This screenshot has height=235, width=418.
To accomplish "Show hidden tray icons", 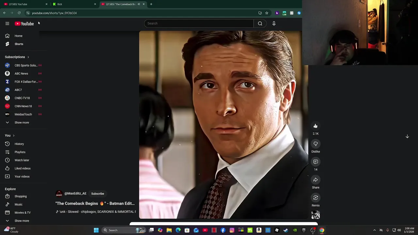I will point(375,230).
